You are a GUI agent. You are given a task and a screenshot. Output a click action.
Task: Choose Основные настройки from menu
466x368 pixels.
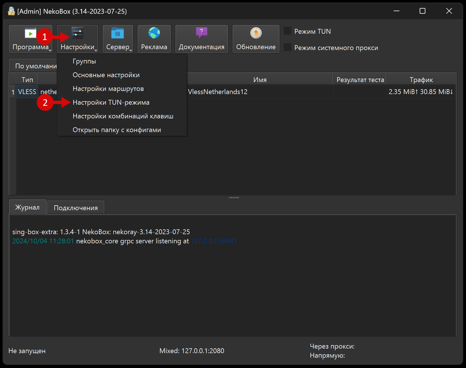click(x=106, y=75)
